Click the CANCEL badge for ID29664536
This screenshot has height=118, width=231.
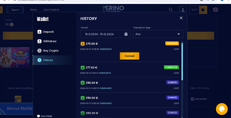tap(172, 83)
